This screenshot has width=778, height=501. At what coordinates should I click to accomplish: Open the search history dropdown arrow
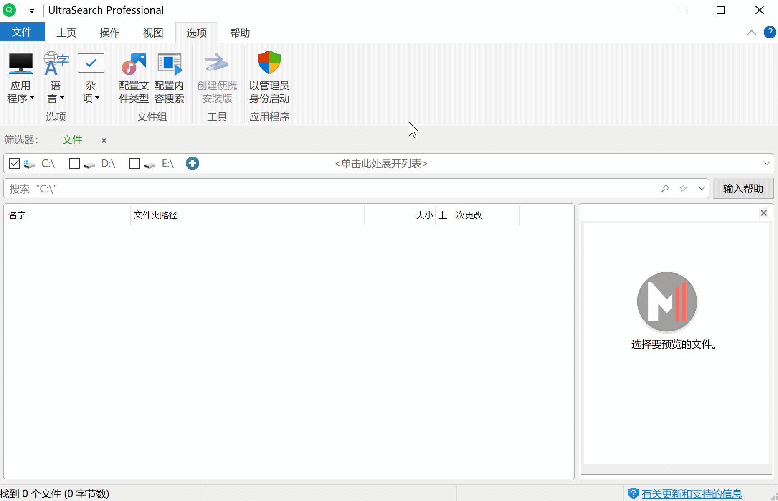[701, 188]
